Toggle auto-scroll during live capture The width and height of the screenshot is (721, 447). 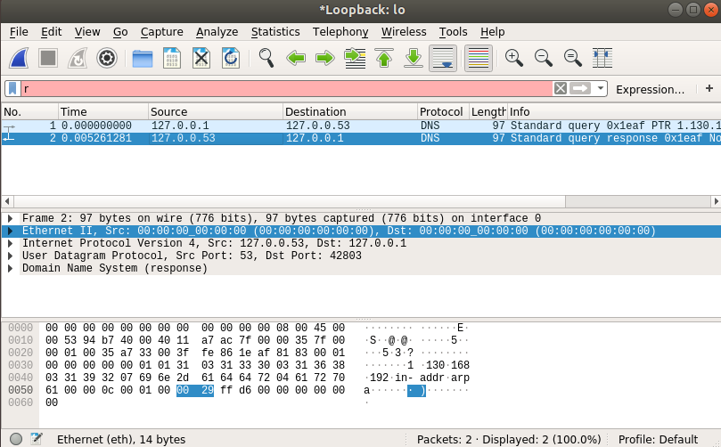(x=443, y=59)
